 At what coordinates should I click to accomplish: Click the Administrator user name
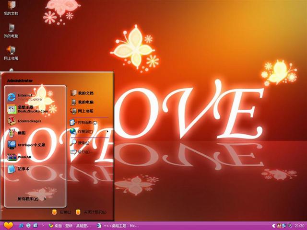pos(20,80)
